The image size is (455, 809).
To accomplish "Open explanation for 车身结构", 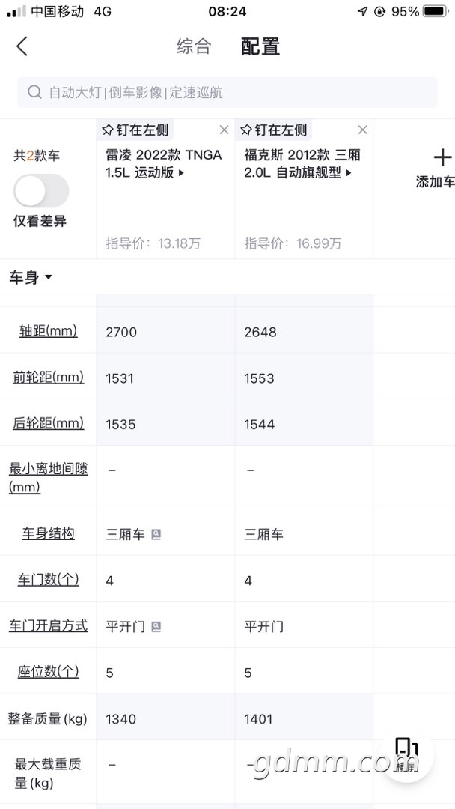I will click(49, 533).
